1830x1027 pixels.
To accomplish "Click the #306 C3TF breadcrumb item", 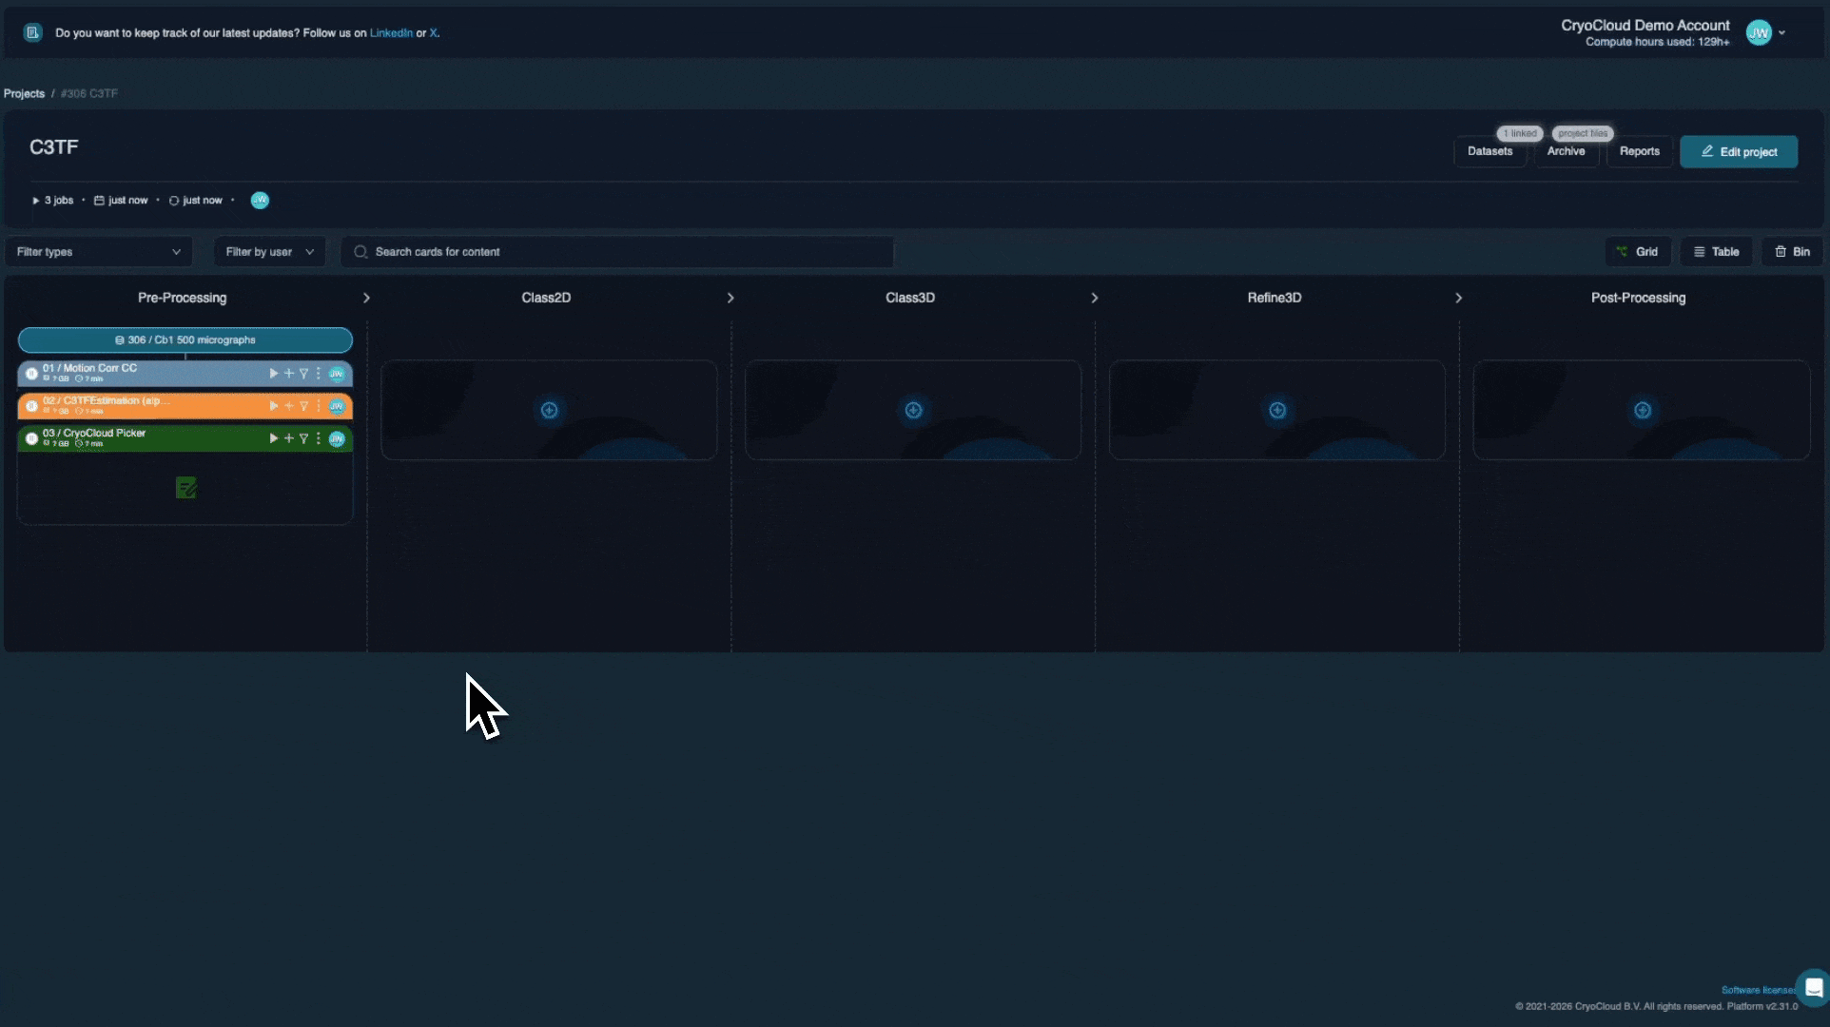I will click(x=89, y=93).
